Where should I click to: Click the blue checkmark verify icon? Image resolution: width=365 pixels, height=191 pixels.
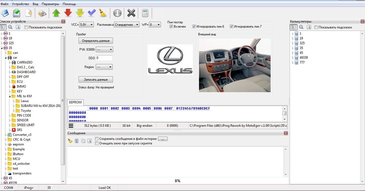tap(92, 13)
